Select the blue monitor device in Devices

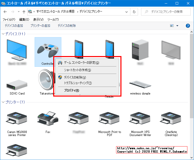(17, 50)
